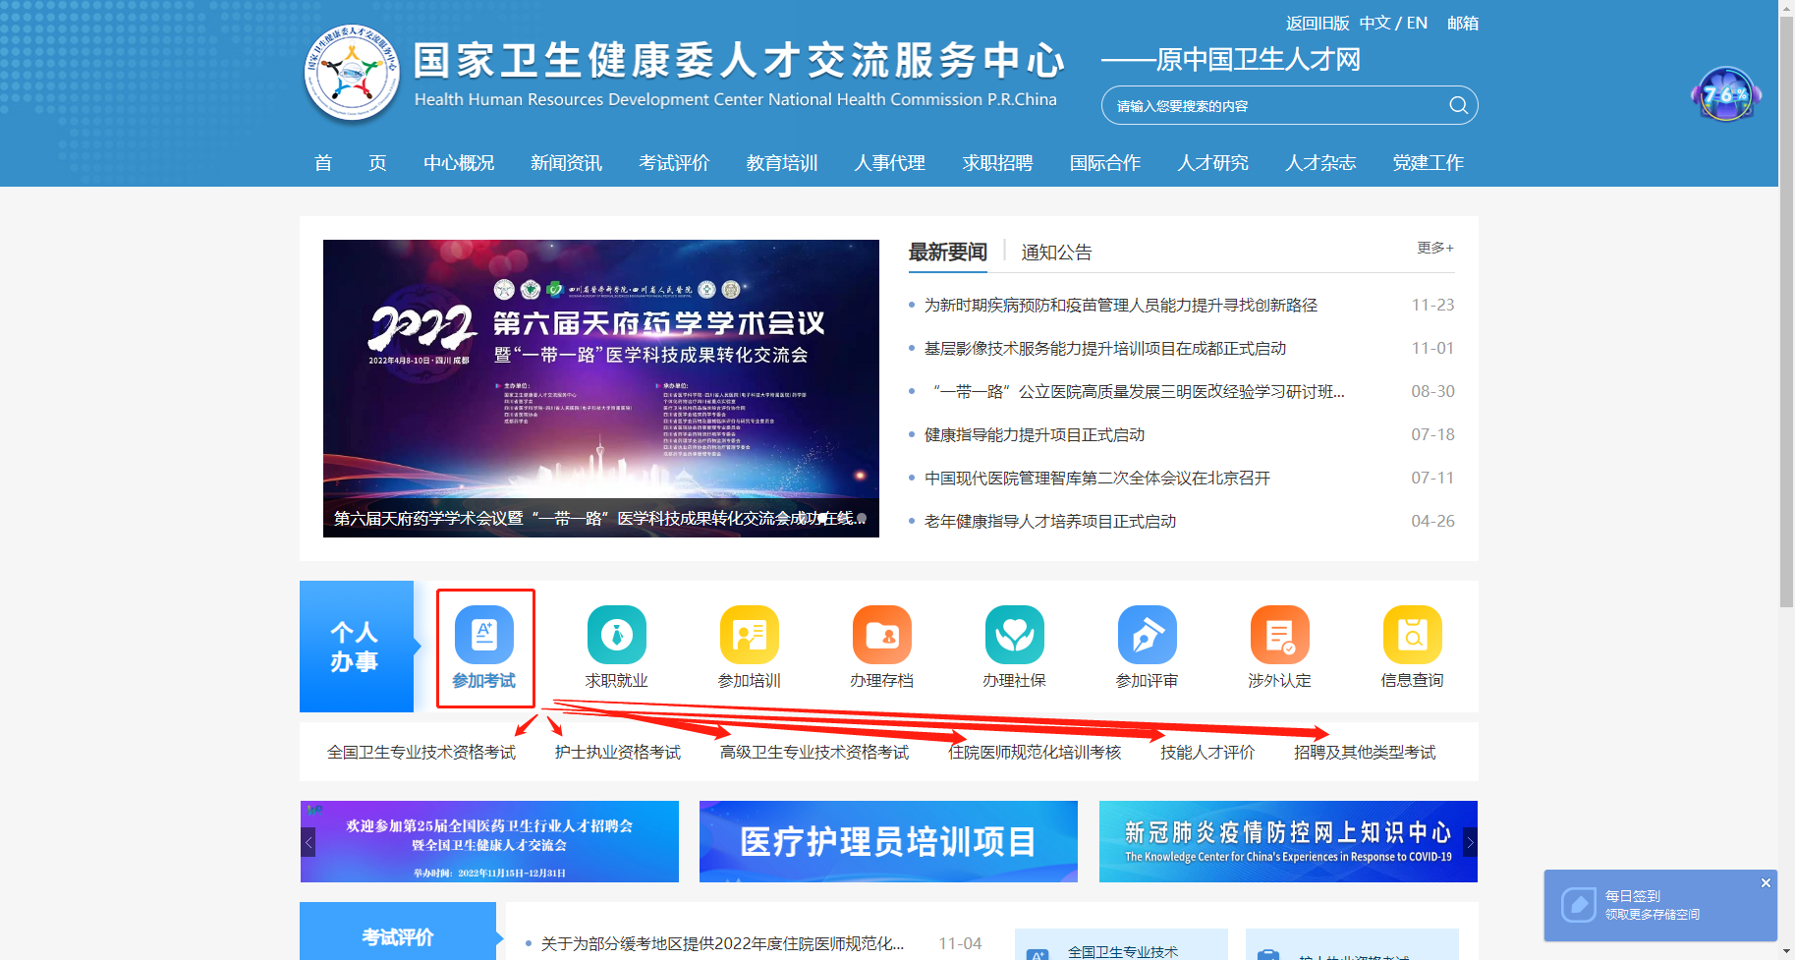Open 医疗护理员培训项目 banner

(x=888, y=842)
